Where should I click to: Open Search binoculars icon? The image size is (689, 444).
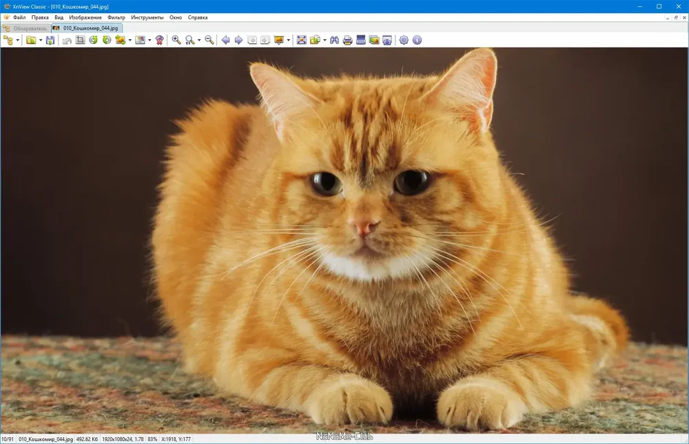pyautogui.click(x=334, y=41)
